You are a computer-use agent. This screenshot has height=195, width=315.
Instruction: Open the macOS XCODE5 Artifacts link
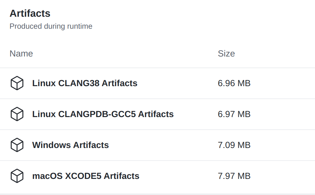86,176
